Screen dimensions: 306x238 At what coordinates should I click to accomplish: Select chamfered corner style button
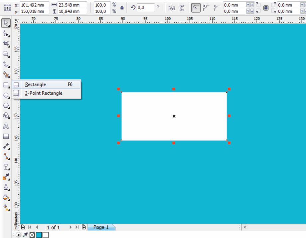tap(217, 8)
